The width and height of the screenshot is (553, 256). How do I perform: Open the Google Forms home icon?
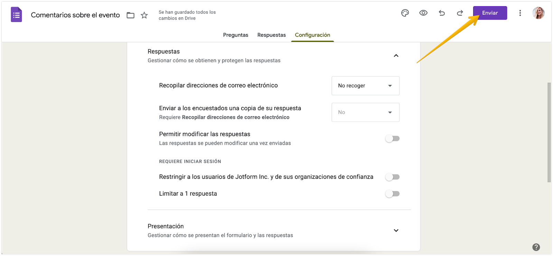coord(16,15)
